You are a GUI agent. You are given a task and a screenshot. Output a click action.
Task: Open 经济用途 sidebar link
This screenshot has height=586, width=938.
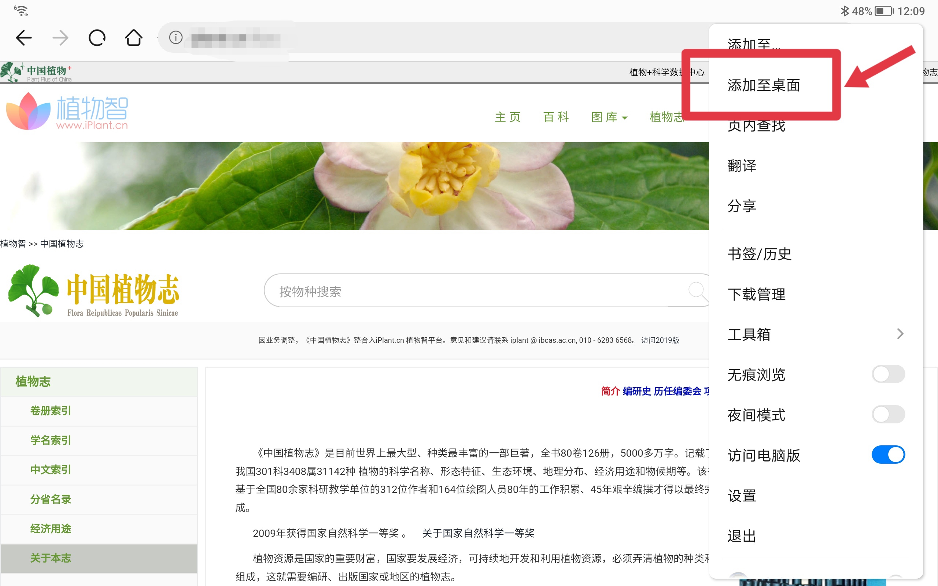tap(51, 528)
